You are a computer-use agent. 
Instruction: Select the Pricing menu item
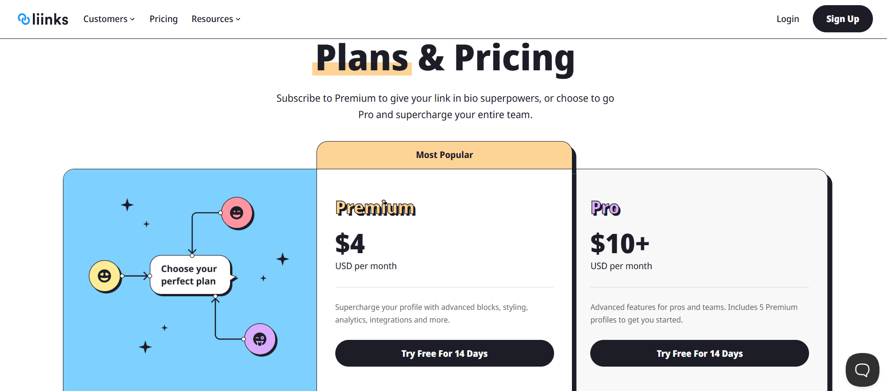pyautogui.click(x=163, y=19)
